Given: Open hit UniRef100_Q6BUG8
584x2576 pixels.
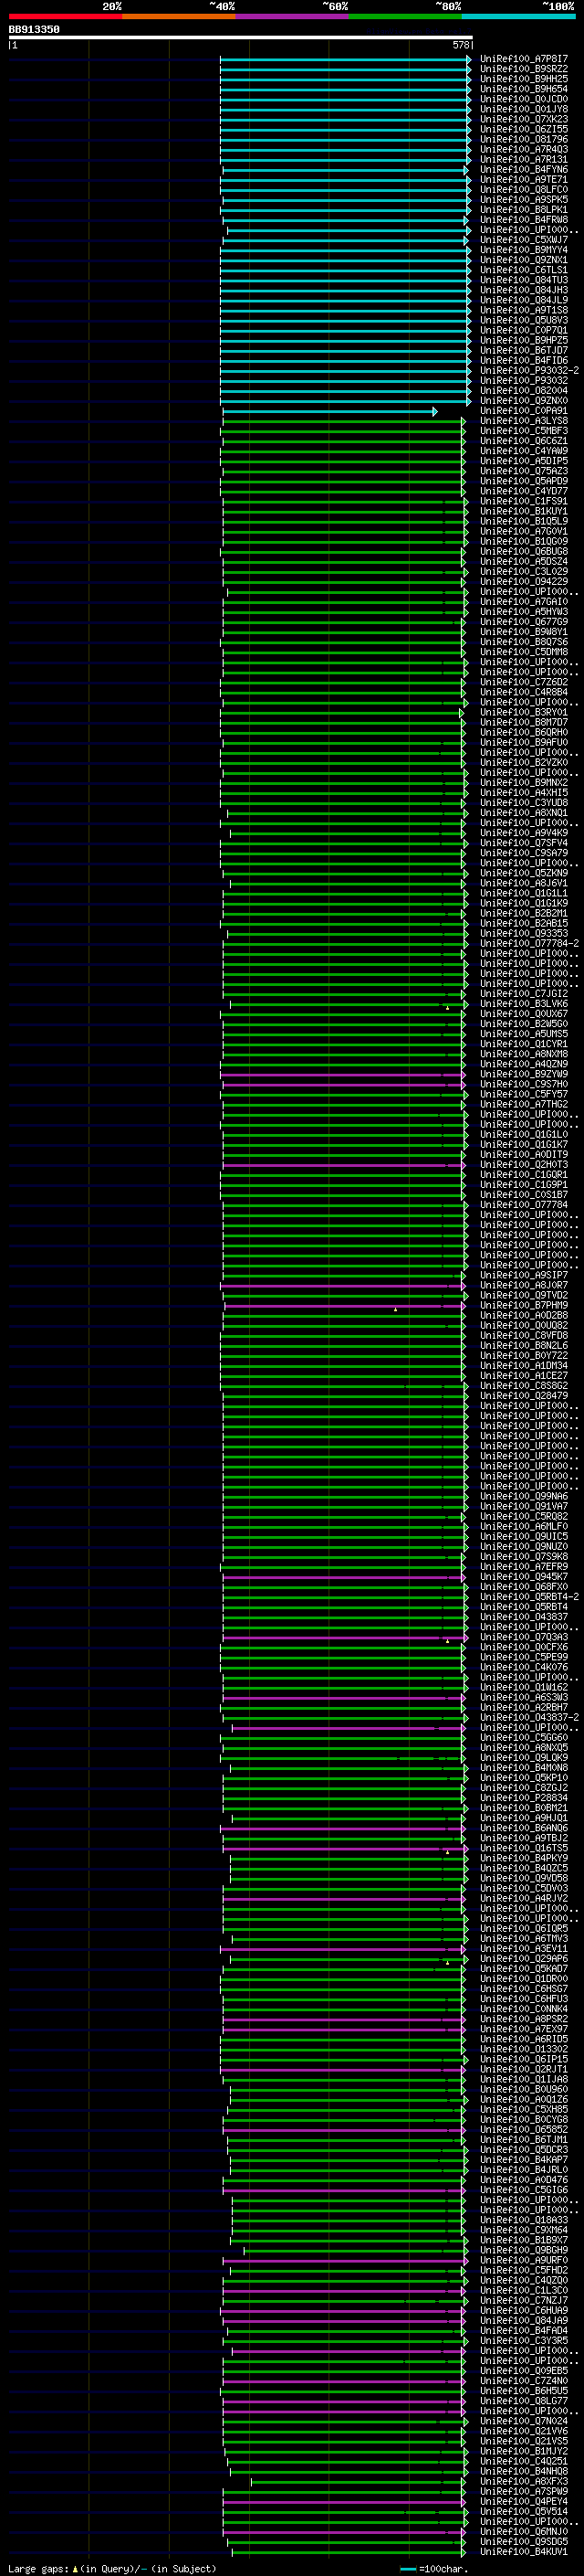Looking at the screenshot, I should tap(524, 551).
